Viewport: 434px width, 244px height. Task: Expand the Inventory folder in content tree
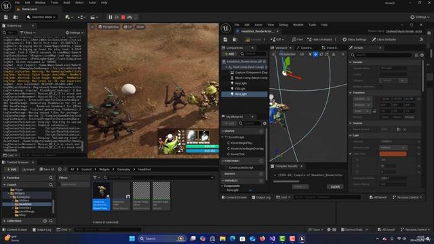pyautogui.click(x=13, y=208)
